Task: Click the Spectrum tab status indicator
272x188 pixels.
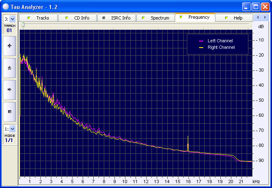Action: pyautogui.click(x=143, y=18)
